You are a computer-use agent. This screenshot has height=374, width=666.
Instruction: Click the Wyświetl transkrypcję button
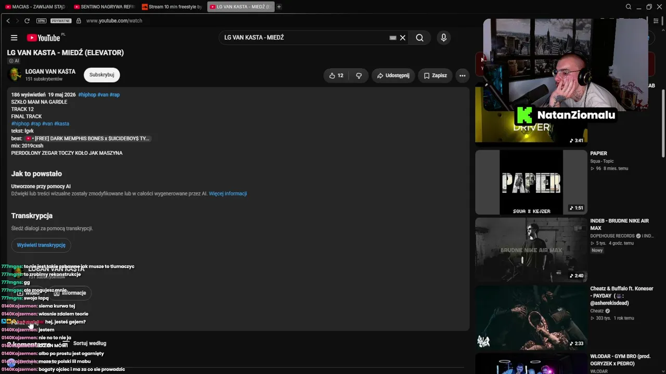[x=41, y=245]
